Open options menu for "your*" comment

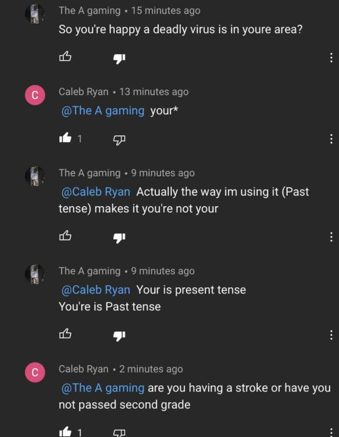(x=331, y=139)
